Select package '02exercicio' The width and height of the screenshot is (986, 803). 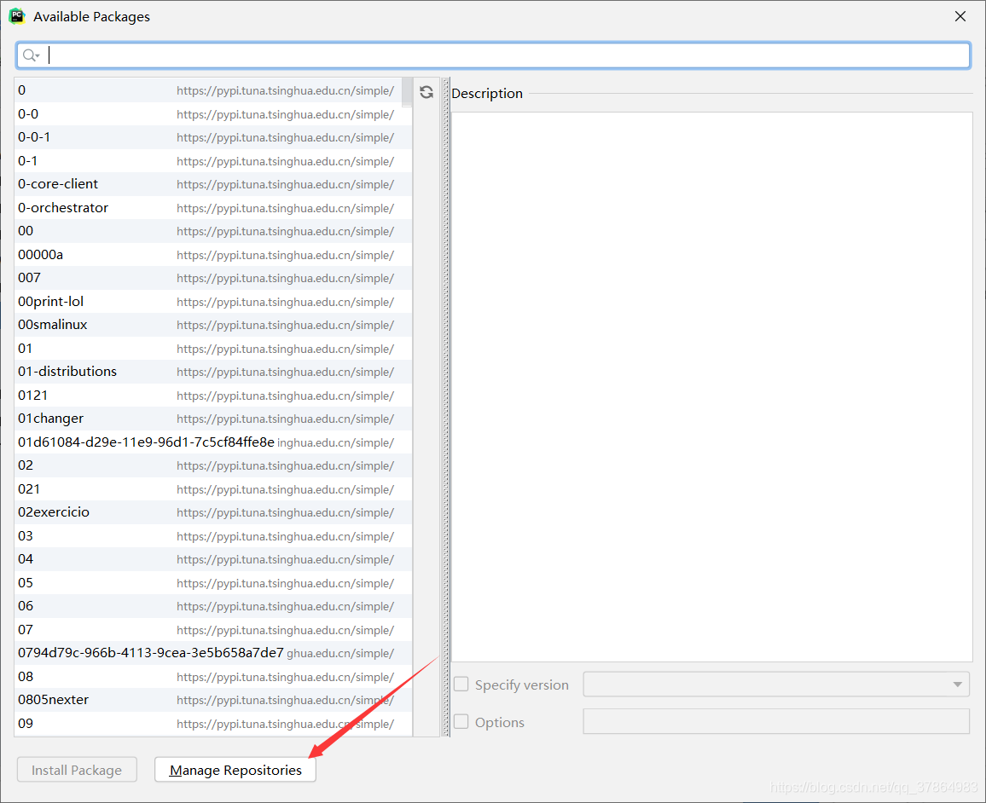click(213, 512)
